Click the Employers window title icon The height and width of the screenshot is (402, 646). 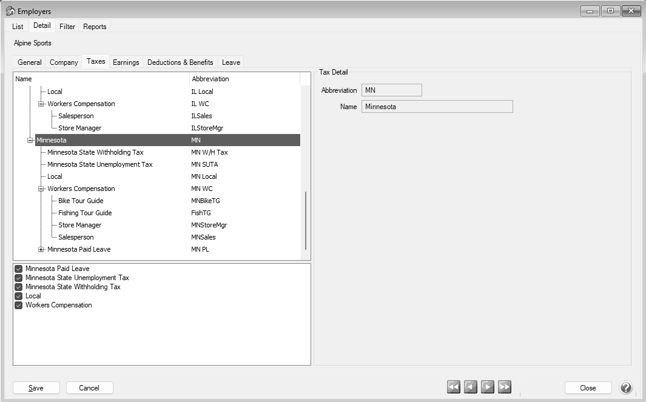pyautogui.click(x=10, y=12)
